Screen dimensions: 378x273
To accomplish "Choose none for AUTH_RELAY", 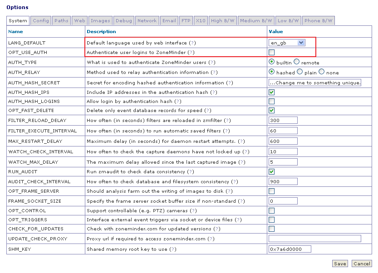I will point(322,72).
